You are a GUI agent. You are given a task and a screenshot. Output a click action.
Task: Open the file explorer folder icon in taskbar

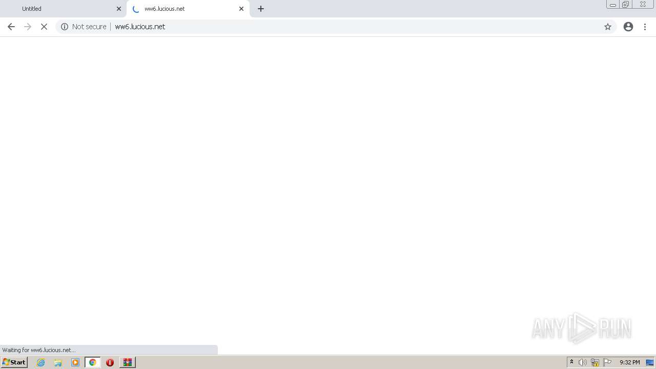[x=58, y=362]
